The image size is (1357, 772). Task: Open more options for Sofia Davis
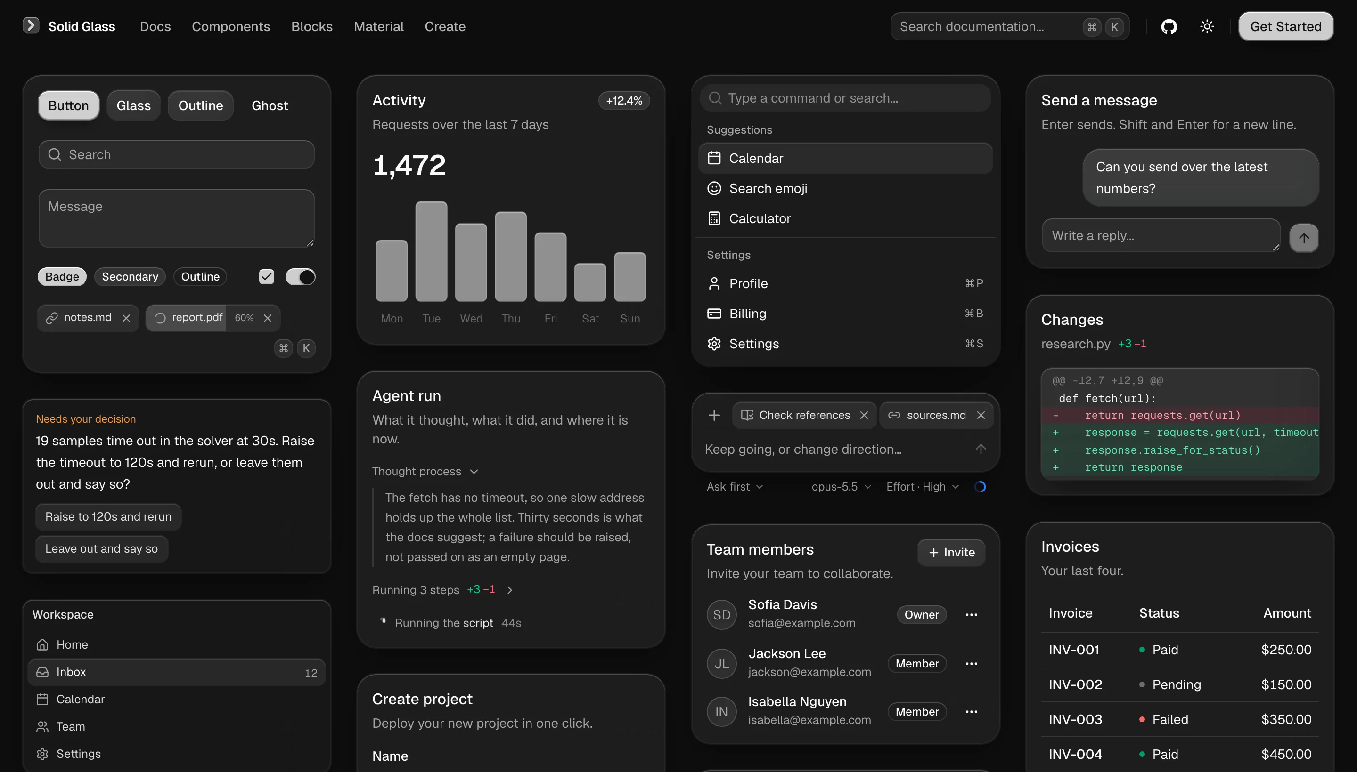971,614
